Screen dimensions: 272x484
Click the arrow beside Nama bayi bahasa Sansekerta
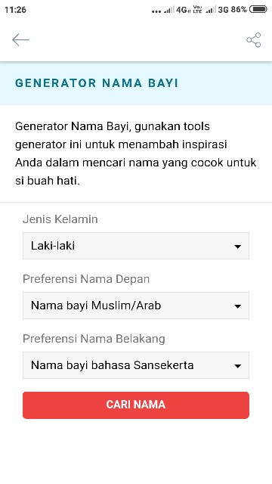coord(237,366)
